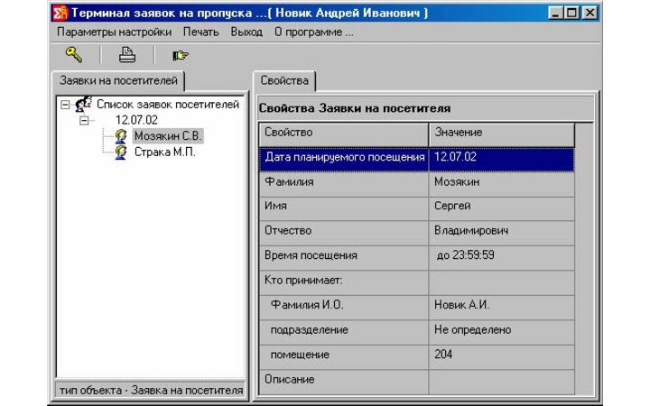Click the до 23:59:59 value cell
650x406 pixels.
pos(502,259)
